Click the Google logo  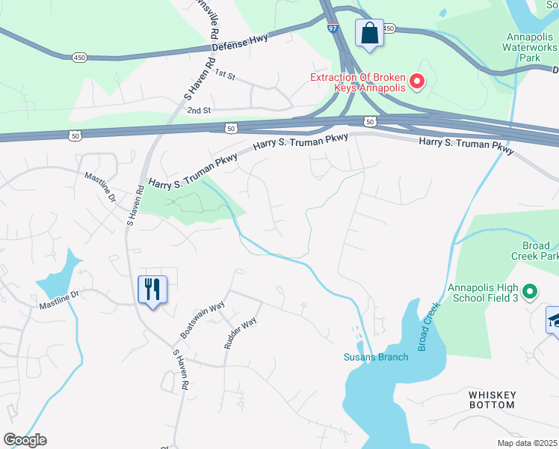[x=25, y=440]
